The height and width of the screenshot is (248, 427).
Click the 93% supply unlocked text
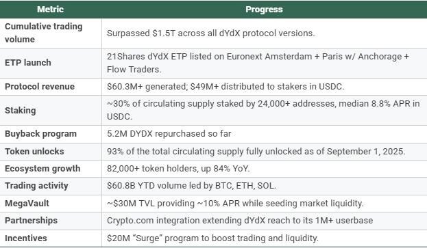(256, 152)
